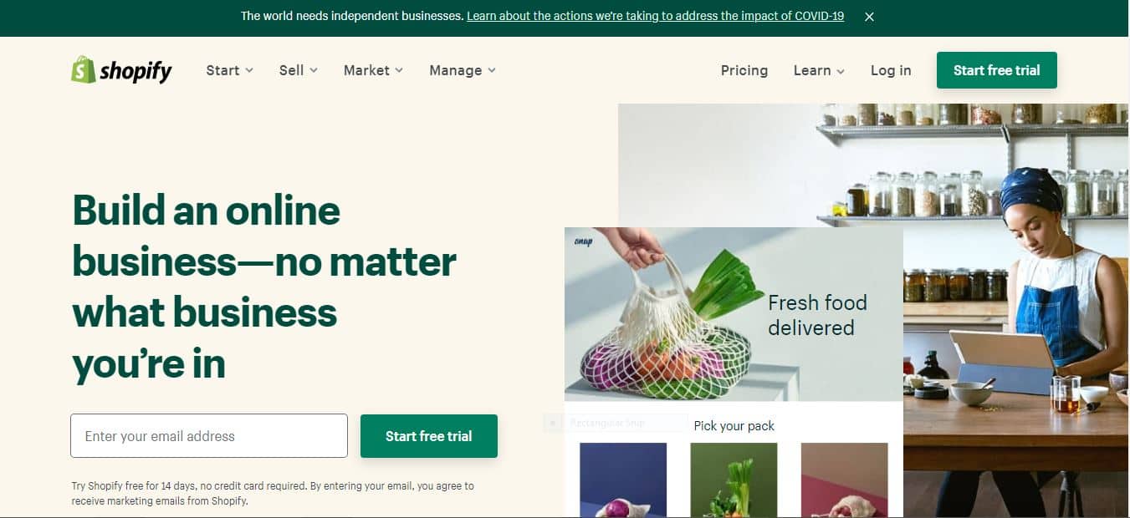Image resolution: width=1130 pixels, height=518 pixels.
Task: Expand the Sell dropdown chevron
Action: [314, 71]
